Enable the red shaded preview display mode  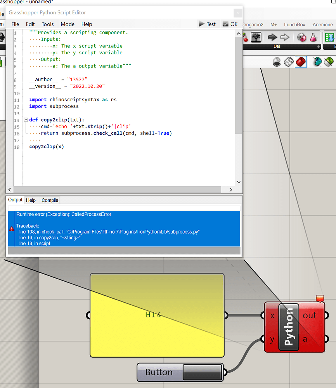pos(301,62)
